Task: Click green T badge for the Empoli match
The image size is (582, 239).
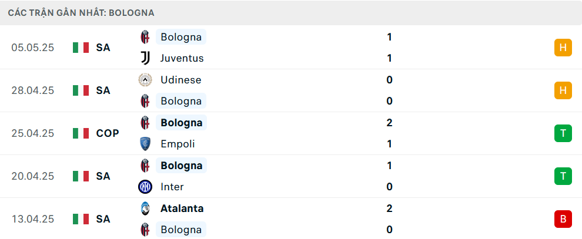Action: point(563,133)
